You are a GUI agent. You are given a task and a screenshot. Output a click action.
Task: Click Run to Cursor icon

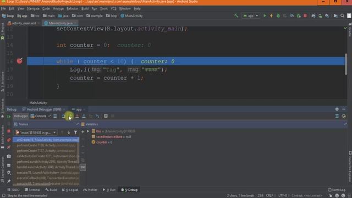coord(97,116)
